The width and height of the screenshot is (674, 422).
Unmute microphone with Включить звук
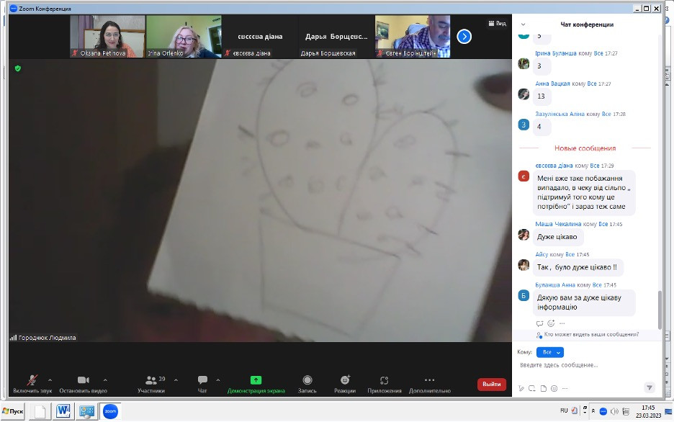32,384
